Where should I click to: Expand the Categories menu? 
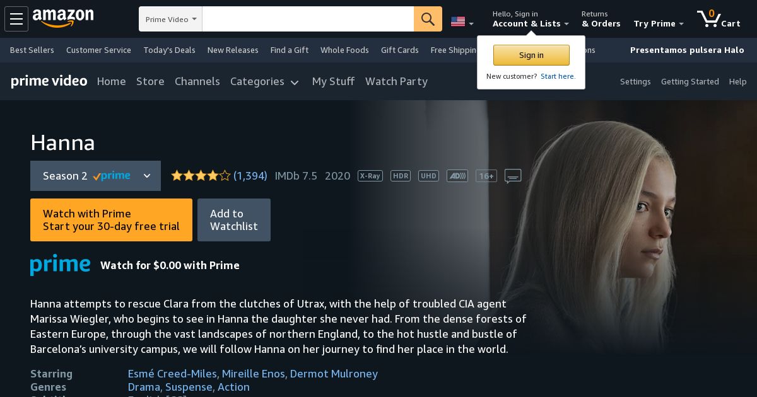point(264,81)
